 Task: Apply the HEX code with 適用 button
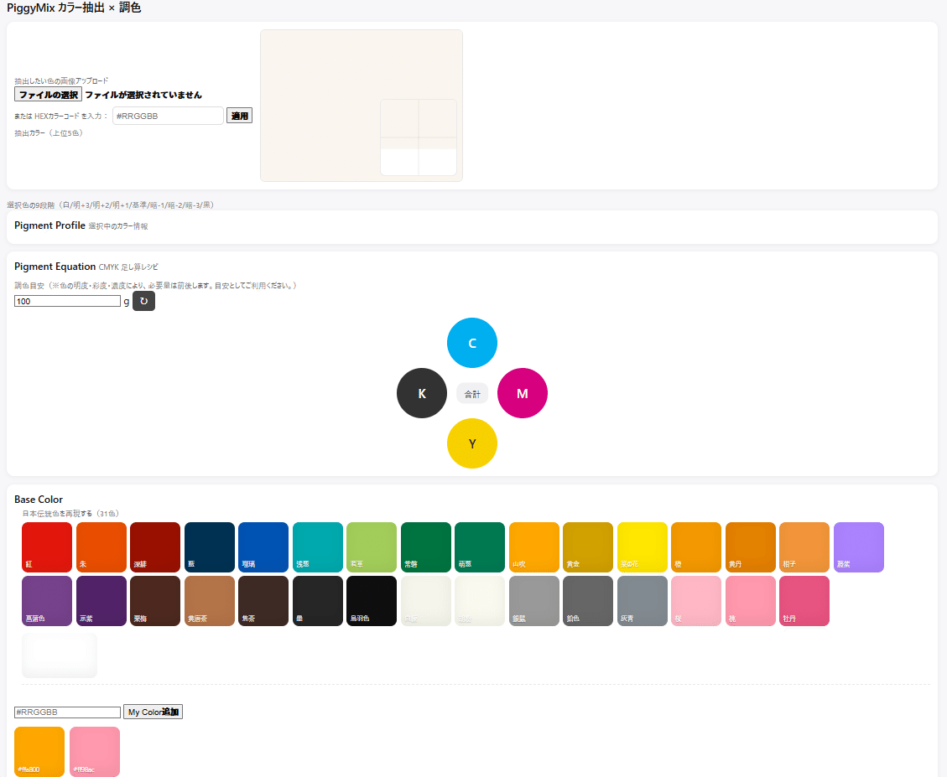(x=240, y=116)
